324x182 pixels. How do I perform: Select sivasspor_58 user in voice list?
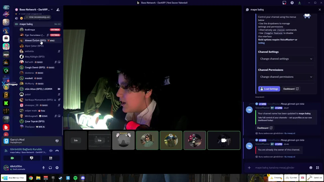click(x=40, y=105)
